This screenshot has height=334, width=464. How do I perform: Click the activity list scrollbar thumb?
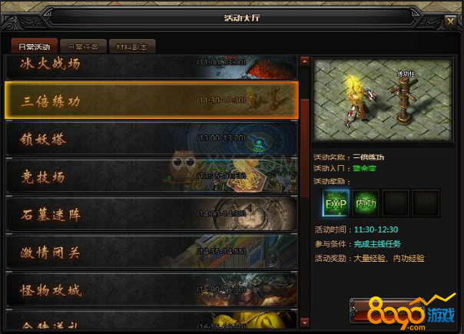[304, 150]
